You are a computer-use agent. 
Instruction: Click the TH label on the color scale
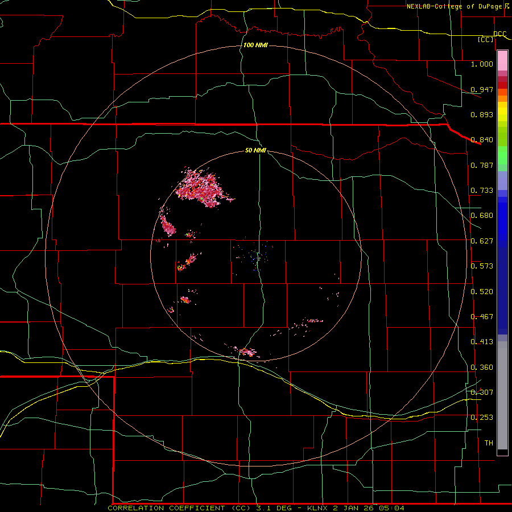[489, 443]
